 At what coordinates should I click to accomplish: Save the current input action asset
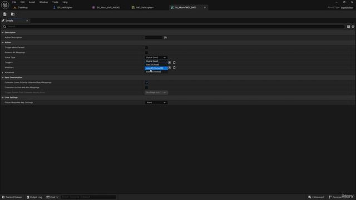click(x=5, y=14)
